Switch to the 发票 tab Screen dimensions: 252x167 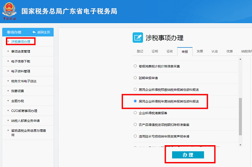[200, 51]
